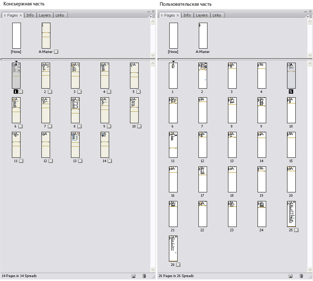Click transparency icon beside page 25
The height and width of the screenshot is (281, 313).
(296, 230)
